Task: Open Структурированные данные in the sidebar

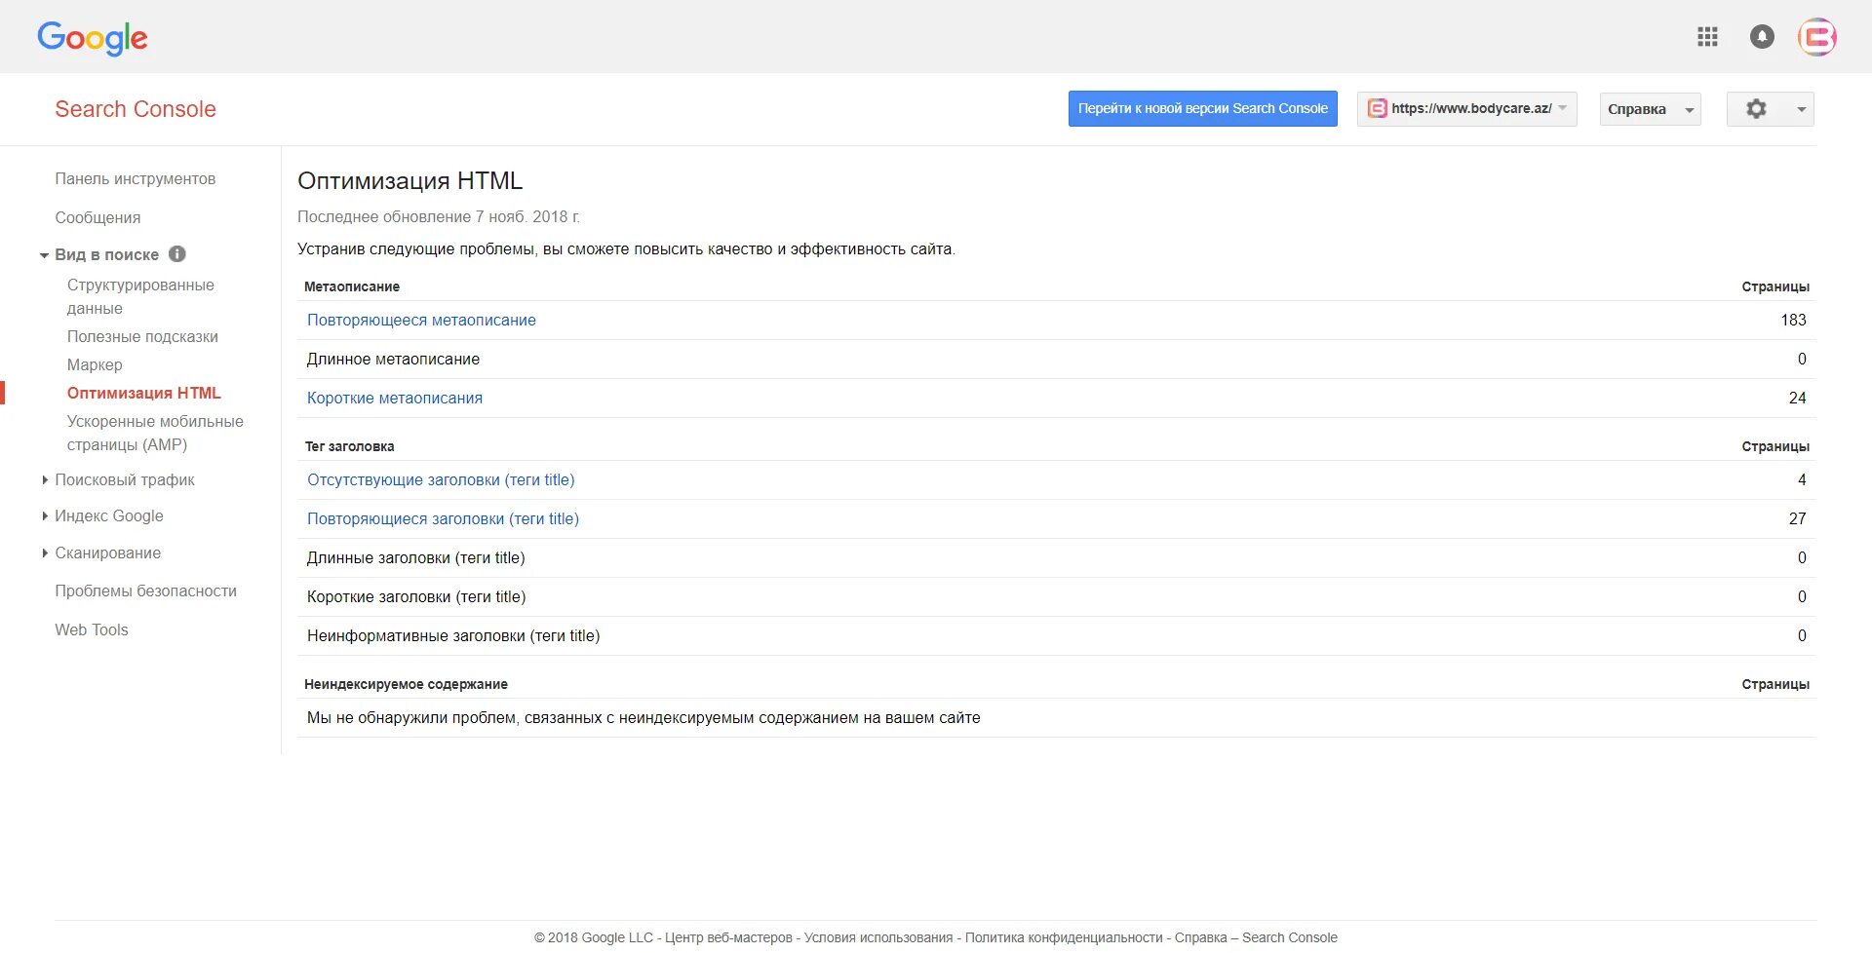Action: tap(140, 296)
